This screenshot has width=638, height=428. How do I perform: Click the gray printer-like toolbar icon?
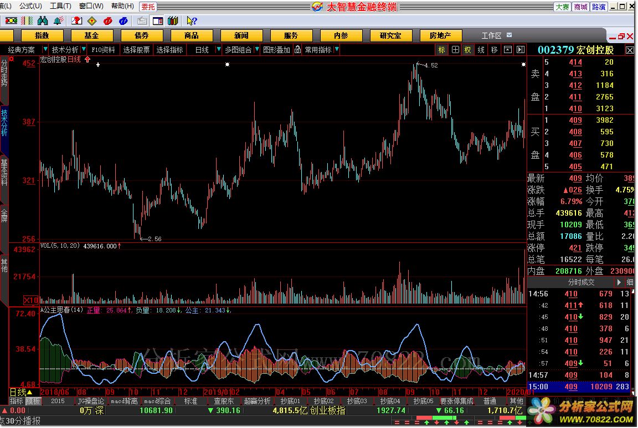click(x=142, y=20)
